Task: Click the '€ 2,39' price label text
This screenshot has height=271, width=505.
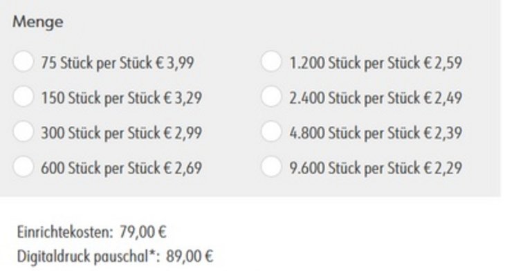Action: pos(443,133)
